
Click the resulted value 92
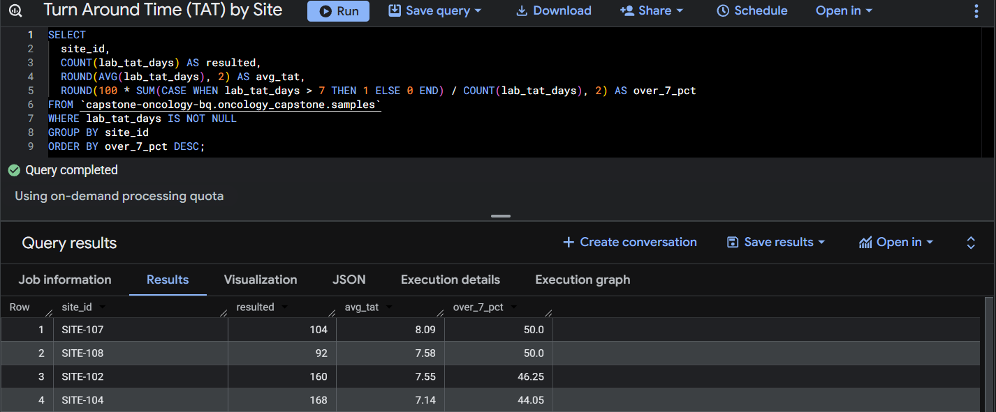[x=321, y=353]
